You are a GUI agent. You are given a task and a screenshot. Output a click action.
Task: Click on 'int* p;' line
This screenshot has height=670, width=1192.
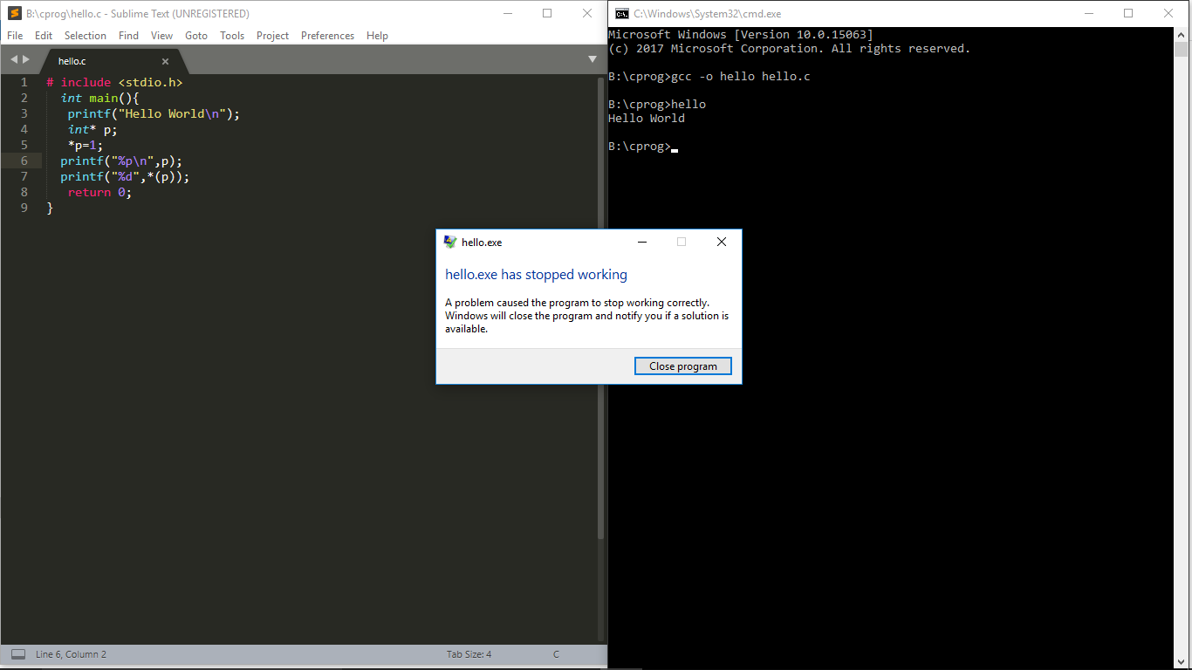[92, 129]
